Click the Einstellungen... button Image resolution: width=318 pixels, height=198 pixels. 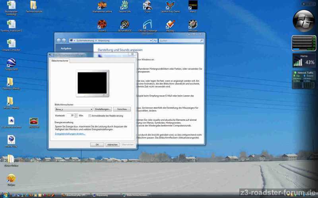pyautogui.click(x=103, y=109)
